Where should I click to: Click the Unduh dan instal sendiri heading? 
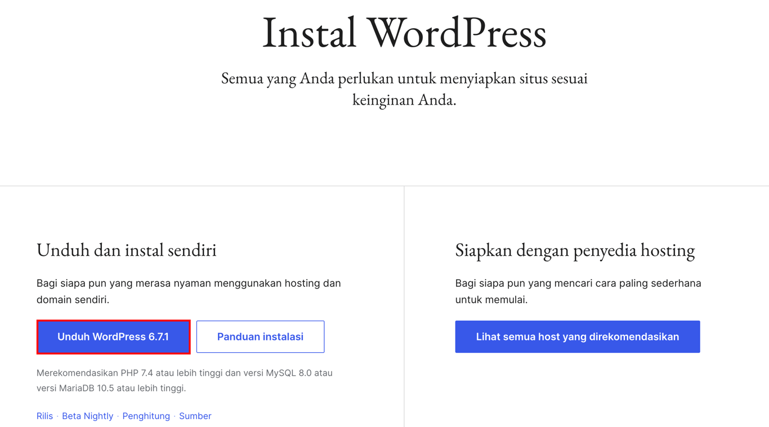pyautogui.click(x=127, y=250)
